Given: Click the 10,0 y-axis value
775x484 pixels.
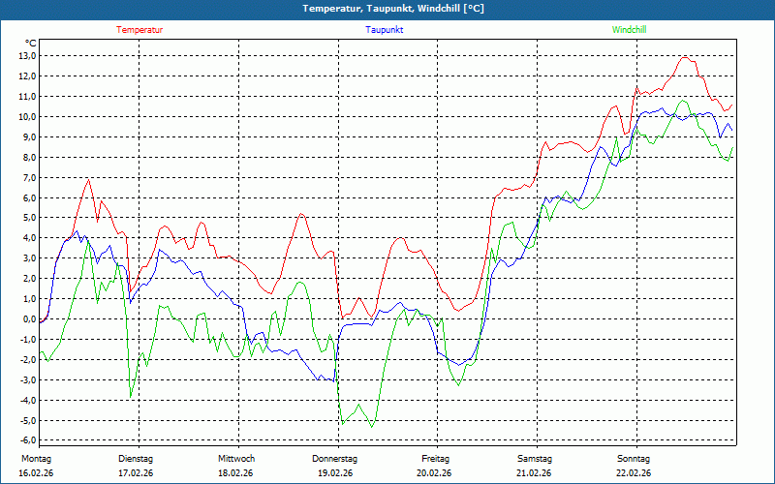Looking at the screenshot, I should click(x=27, y=117).
